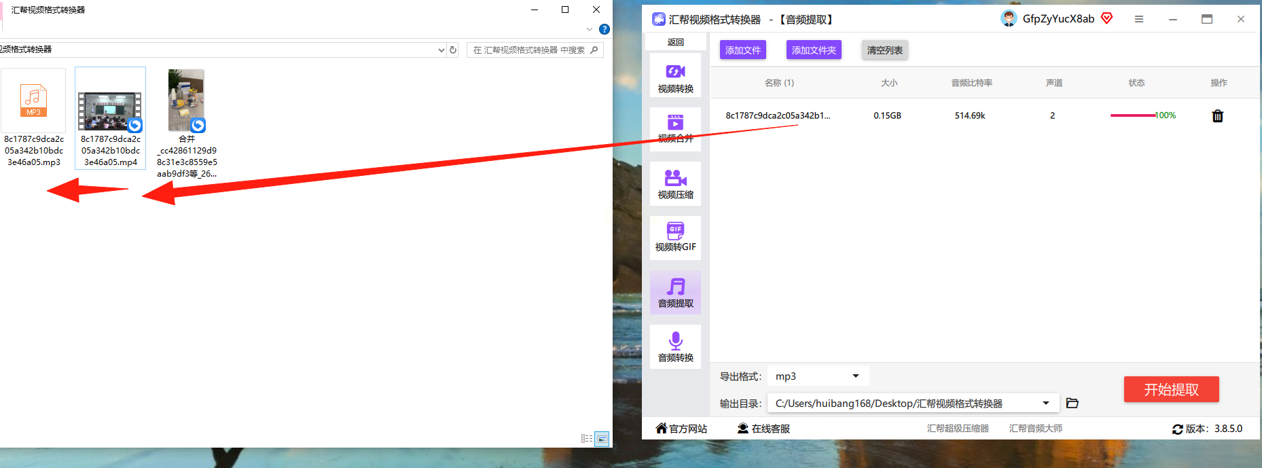Open the 视频转GIF tool
This screenshot has width=1262, height=468.
pos(675,237)
